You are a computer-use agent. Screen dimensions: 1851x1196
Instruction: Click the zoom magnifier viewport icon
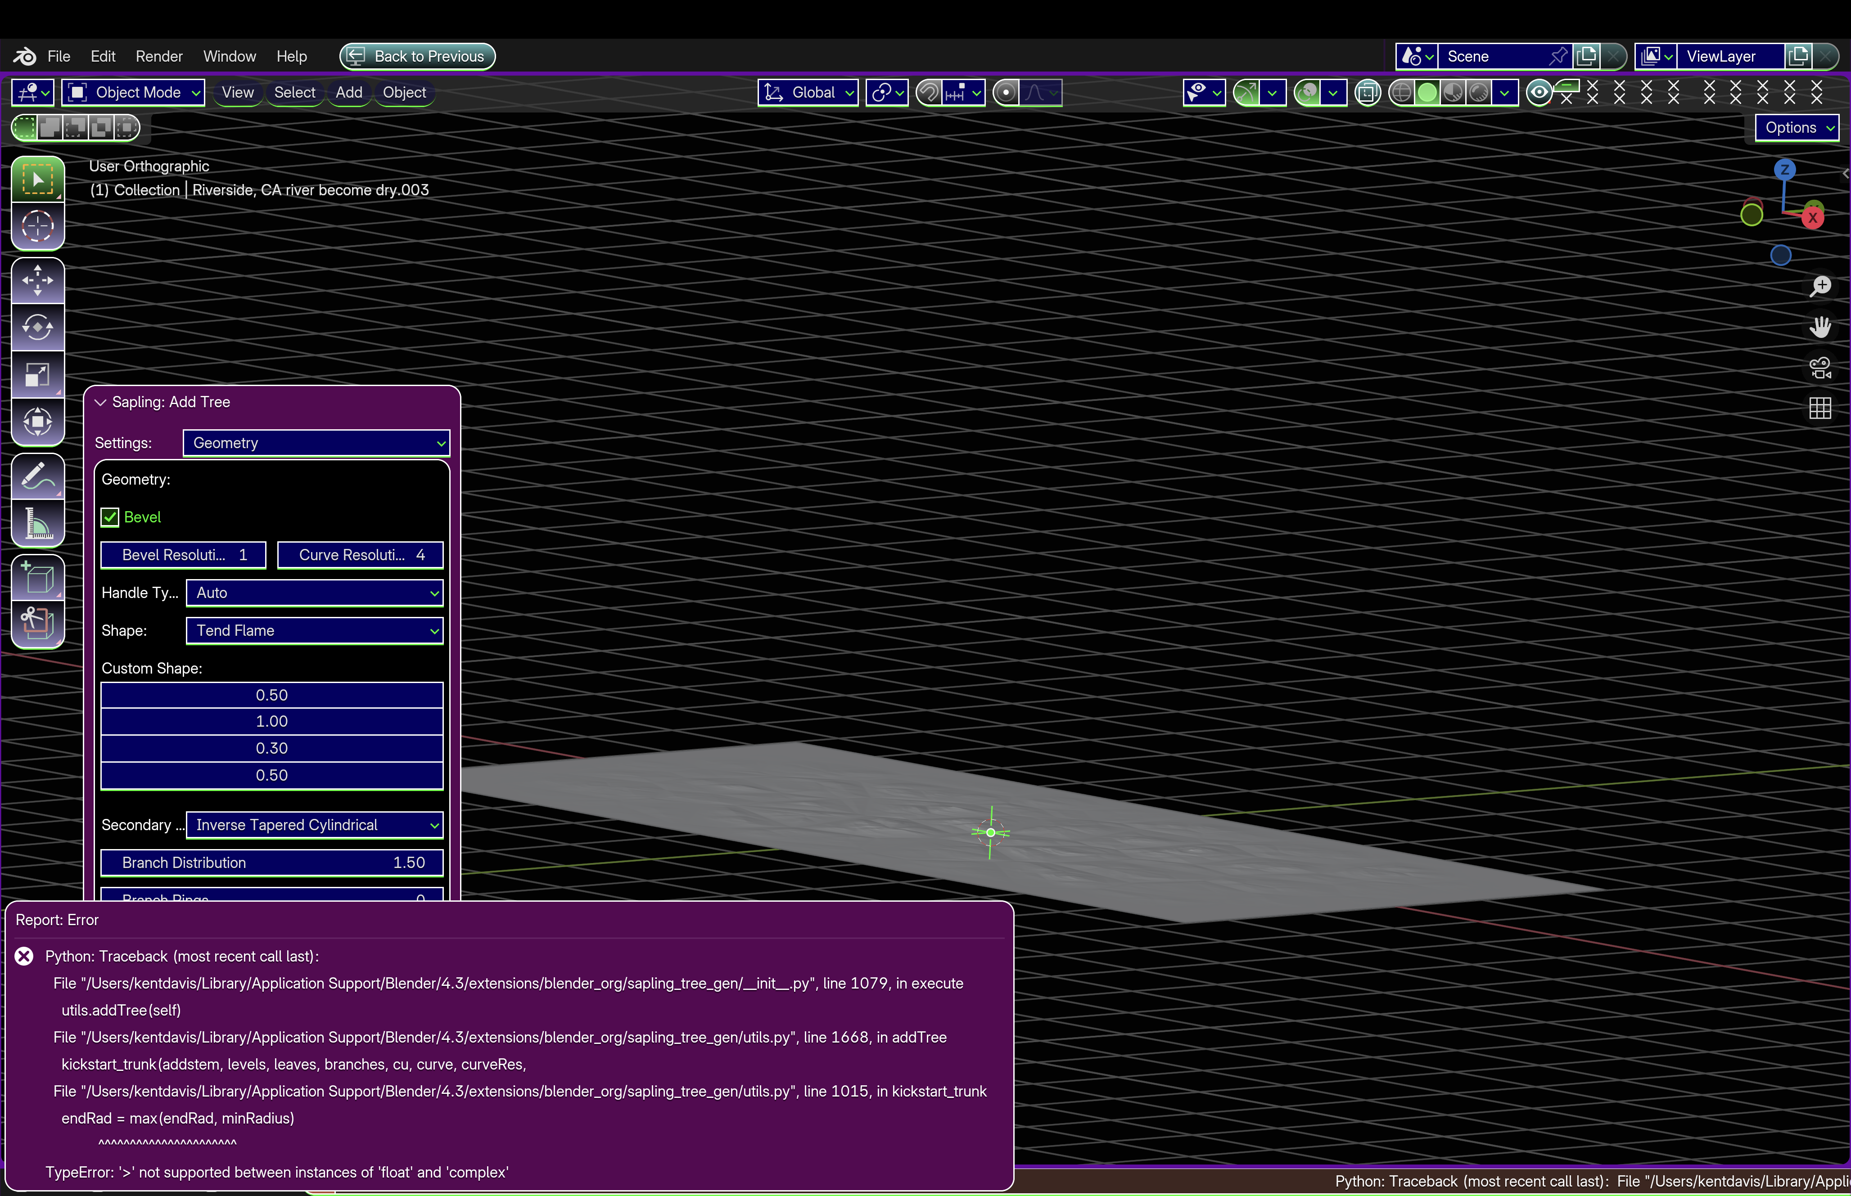point(1820,287)
